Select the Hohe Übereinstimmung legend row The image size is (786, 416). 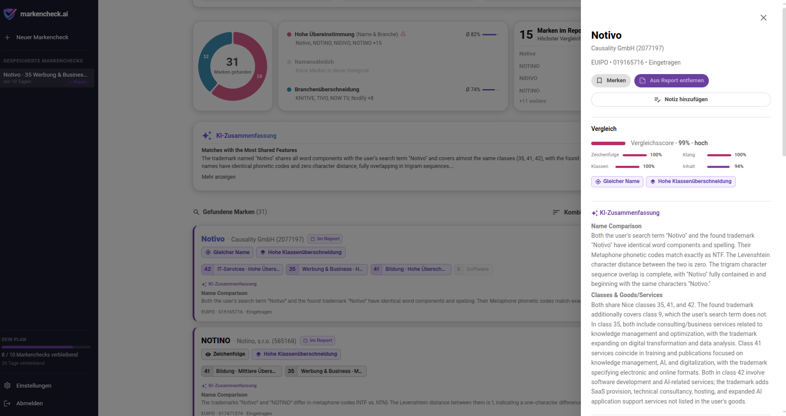(393, 38)
